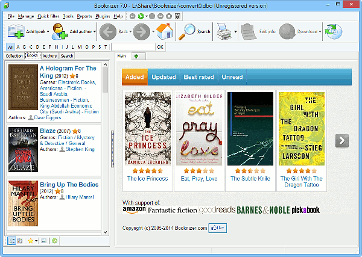Screen dimensions: 362x257
Task: Expand the print options dropdown arrow
Action: (x=235, y=31)
